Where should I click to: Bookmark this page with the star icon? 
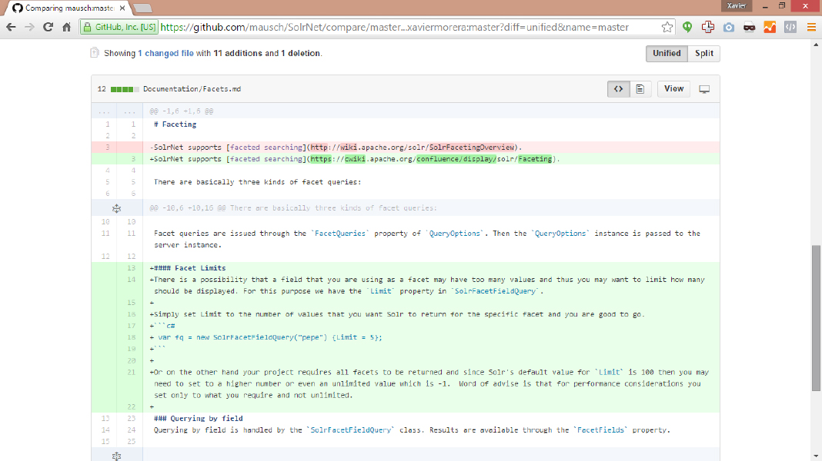tap(667, 27)
